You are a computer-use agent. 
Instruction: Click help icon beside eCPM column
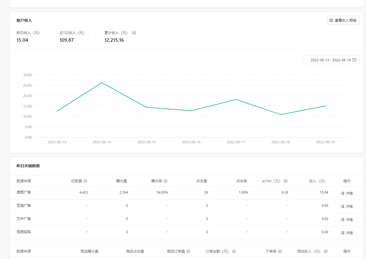(x=286, y=181)
